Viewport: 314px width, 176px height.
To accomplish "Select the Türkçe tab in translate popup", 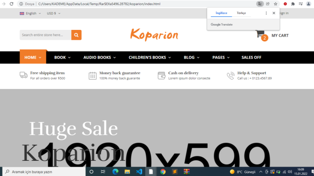I will pyautogui.click(x=241, y=13).
